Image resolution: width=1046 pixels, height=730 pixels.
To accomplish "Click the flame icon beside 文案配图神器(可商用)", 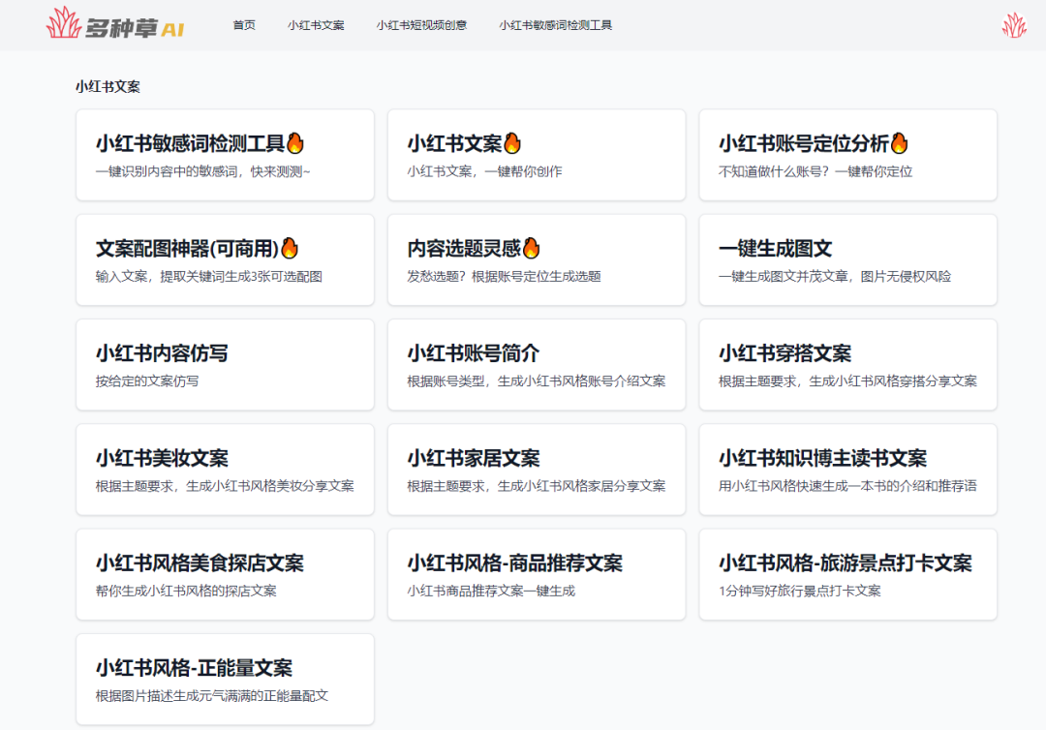I will [x=290, y=248].
